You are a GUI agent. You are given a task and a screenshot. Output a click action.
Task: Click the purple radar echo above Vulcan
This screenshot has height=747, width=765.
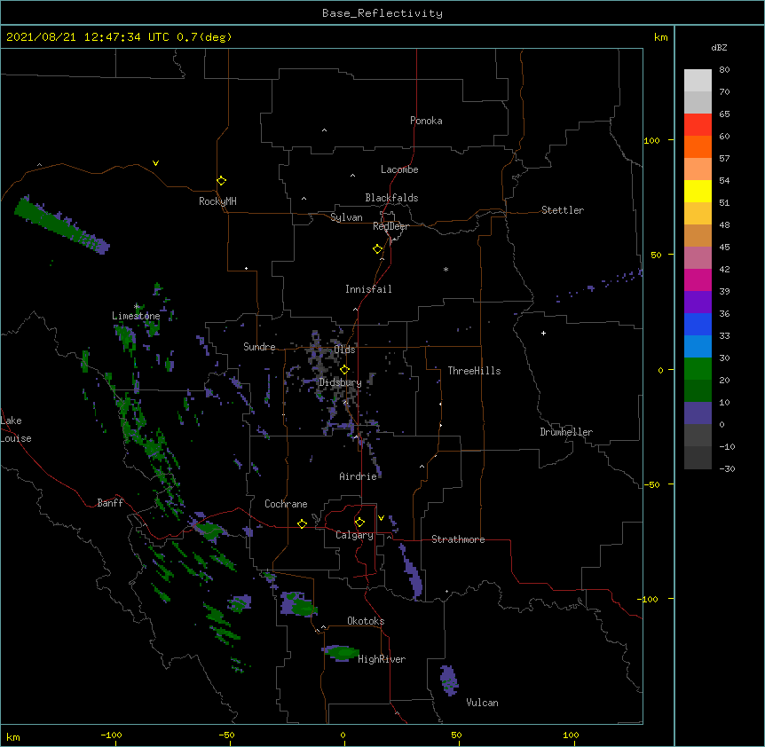449,680
